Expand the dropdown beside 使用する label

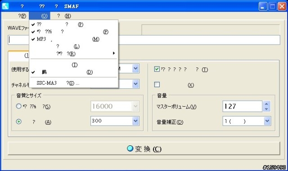[x=135, y=68]
